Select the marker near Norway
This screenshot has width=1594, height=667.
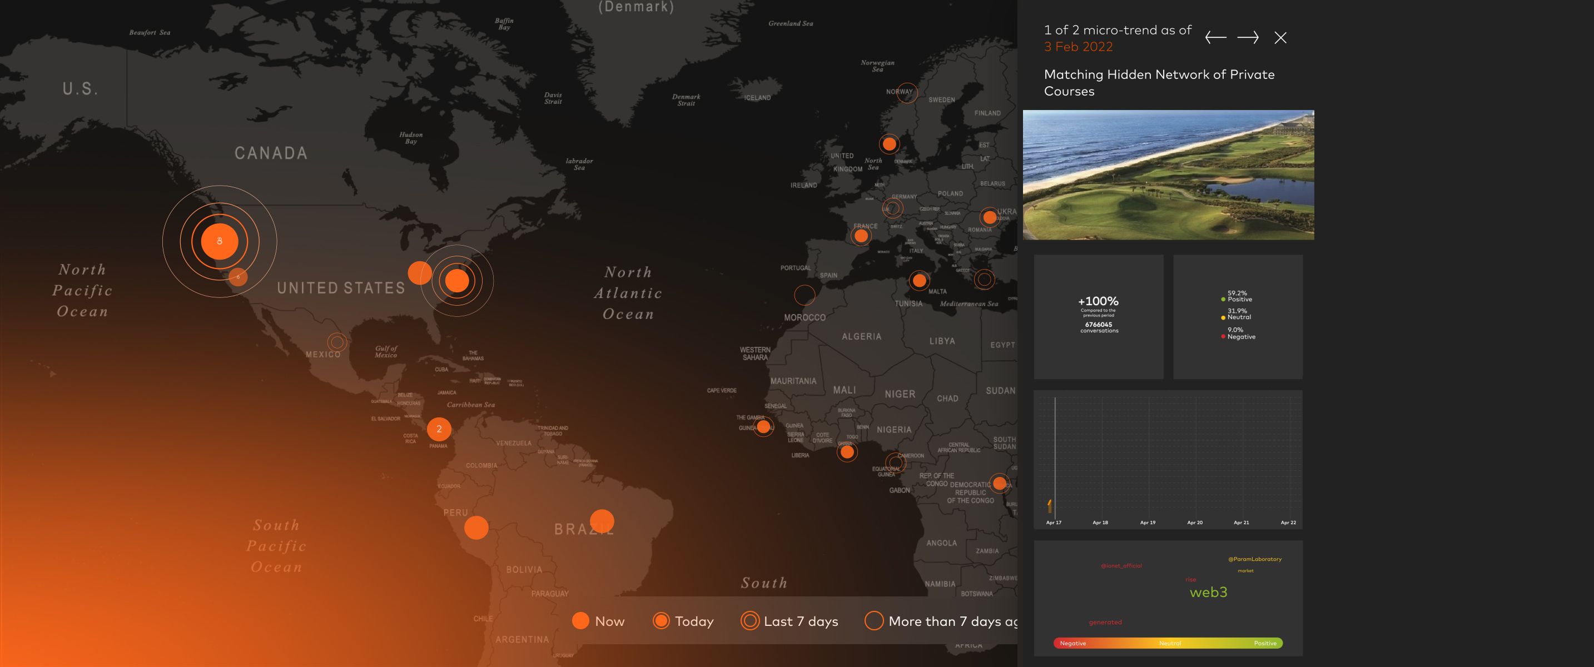tap(907, 93)
